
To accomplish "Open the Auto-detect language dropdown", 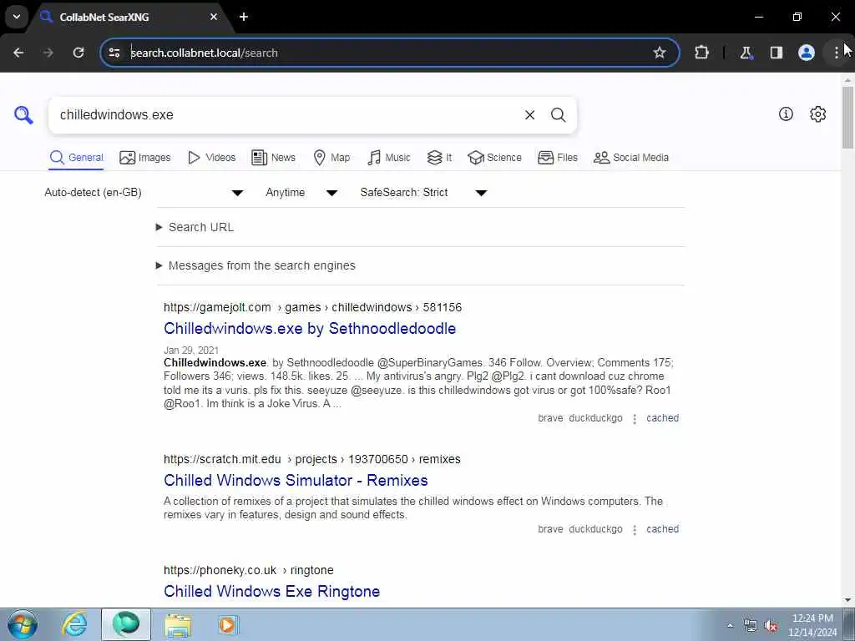I will click(144, 193).
